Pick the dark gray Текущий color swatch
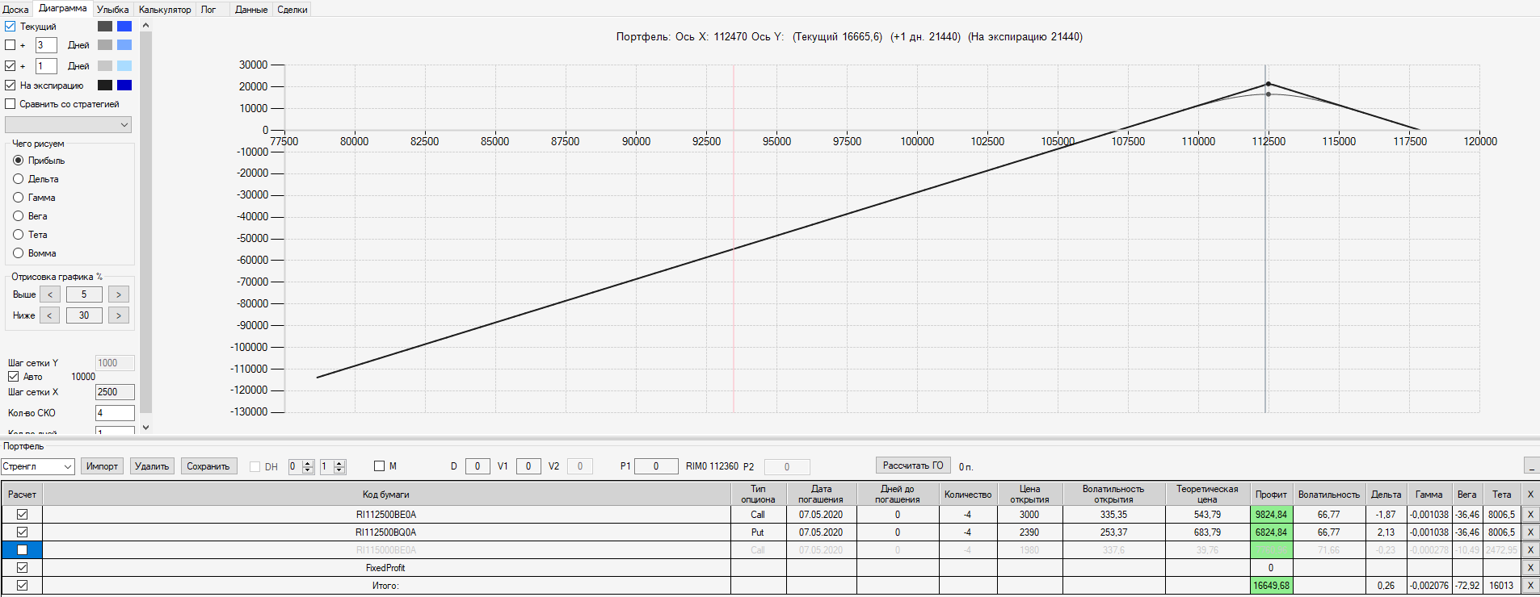Viewport: 1540px width, 597px height. pyautogui.click(x=105, y=27)
